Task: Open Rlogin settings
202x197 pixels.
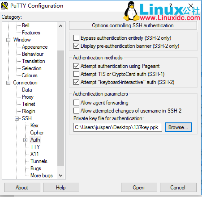Action: click(x=29, y=111)
